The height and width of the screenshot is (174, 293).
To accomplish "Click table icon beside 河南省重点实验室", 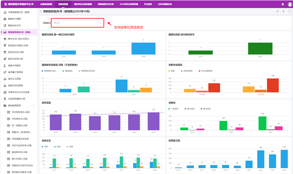I will (x=9, y=139).
